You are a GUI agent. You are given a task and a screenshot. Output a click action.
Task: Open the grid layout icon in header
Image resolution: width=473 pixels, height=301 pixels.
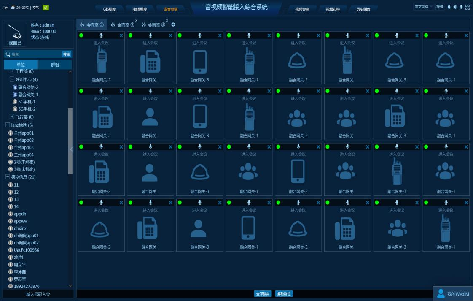pyautogui.click(x=467, y=7)
